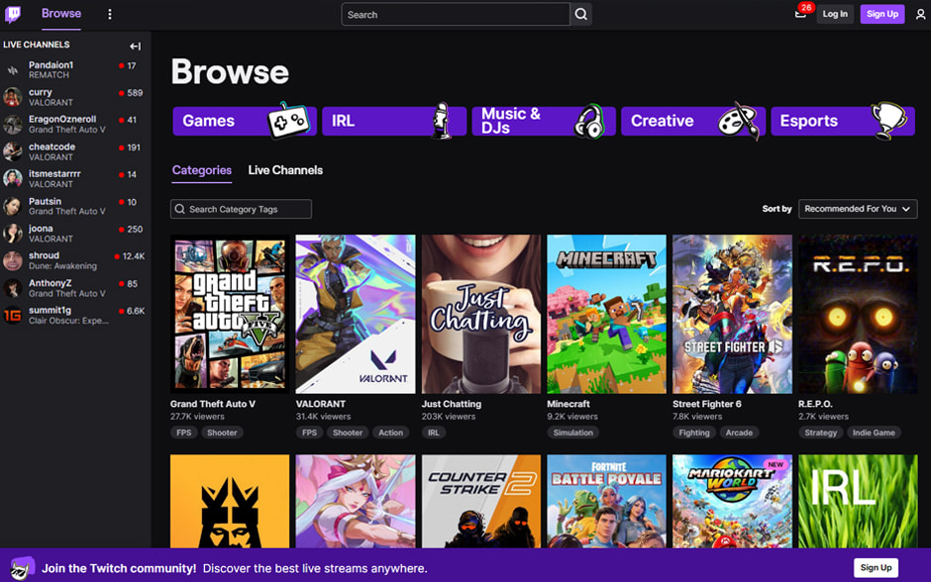Open Pautsin channel avatar
The image size is (931, 582).
13,207
